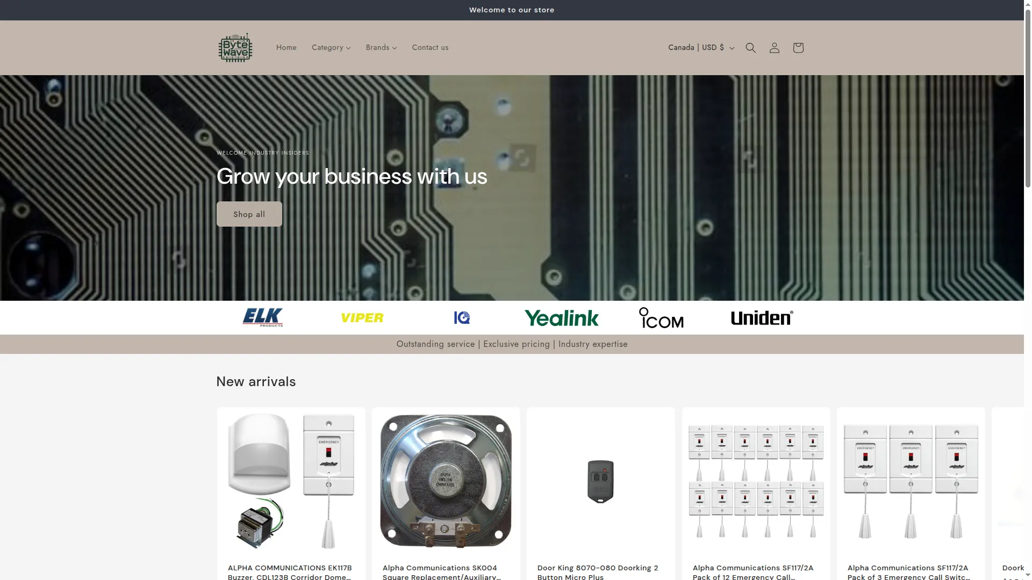
Task: Open the SF117/2A Pack of 12 link
Action: tap(753, 572)
